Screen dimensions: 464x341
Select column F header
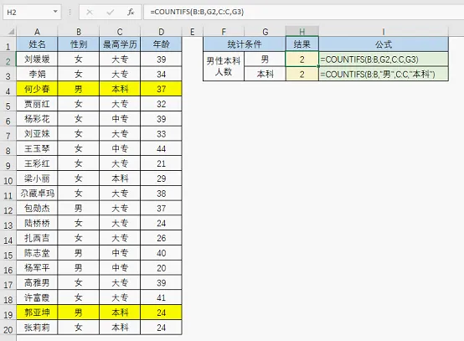coord(224,32)
